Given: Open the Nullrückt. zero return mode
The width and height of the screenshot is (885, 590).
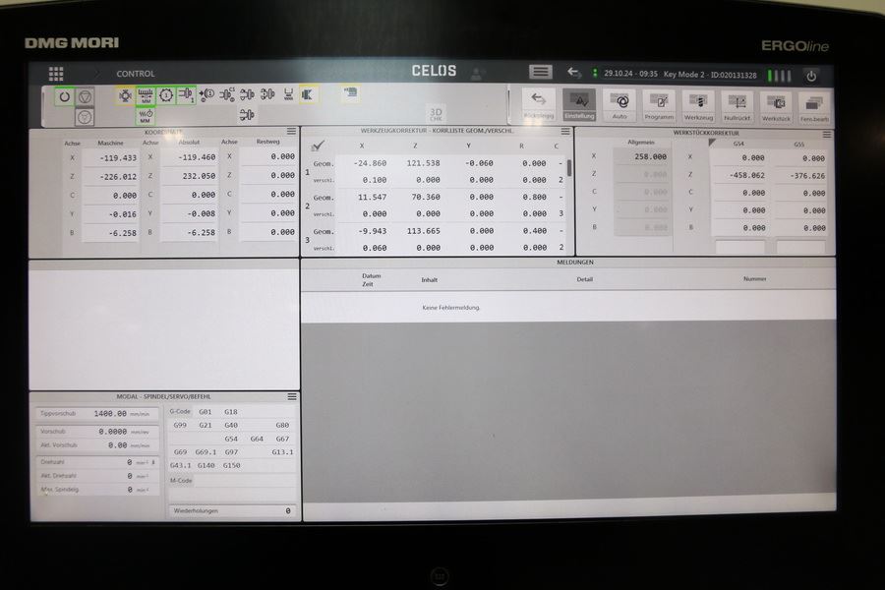Looking at the screenshot, I should click(737, 104).
